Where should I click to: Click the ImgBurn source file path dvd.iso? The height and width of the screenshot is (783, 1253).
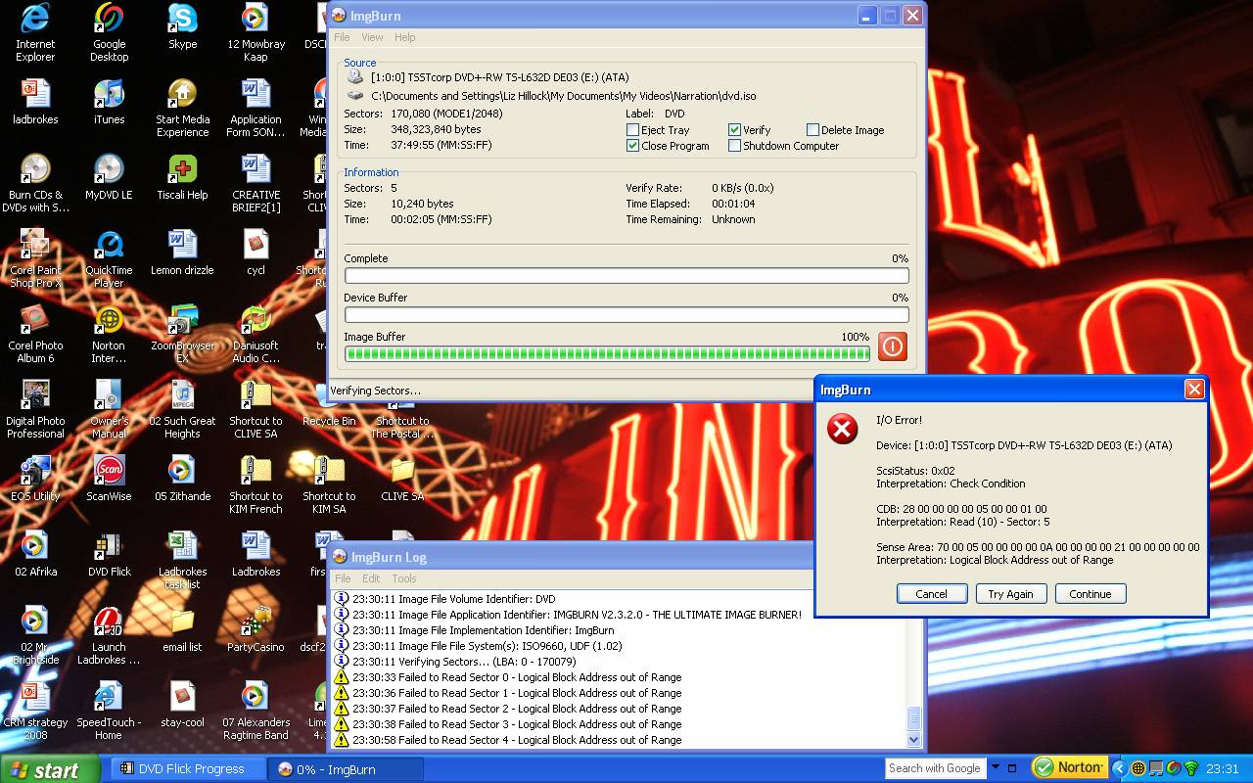563,96
